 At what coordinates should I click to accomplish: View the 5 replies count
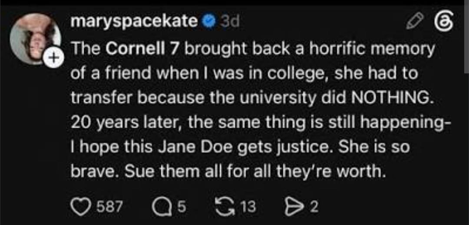click(182, 207)
